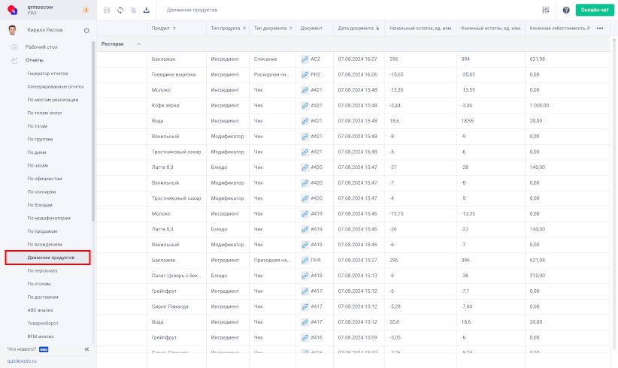The height and width of the screenshot is (368, 618).
Task: Click the sidebar vertical scrollbar
Action: [x=93, y=131]
